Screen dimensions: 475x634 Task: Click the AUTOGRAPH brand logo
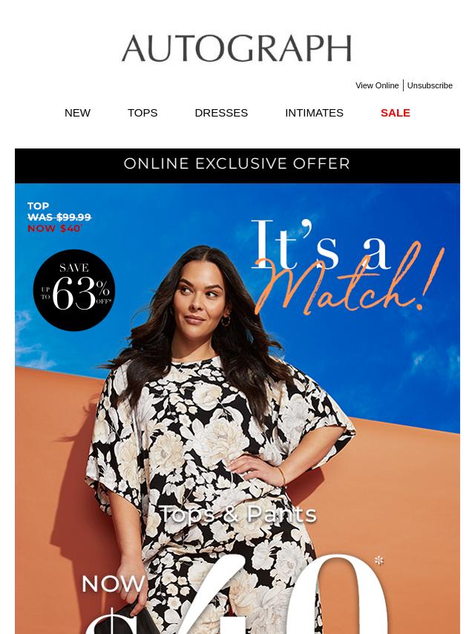pos(237,48)
